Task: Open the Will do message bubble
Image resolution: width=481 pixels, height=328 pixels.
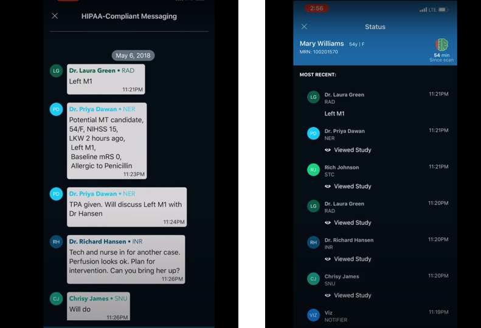Action: 99,306
